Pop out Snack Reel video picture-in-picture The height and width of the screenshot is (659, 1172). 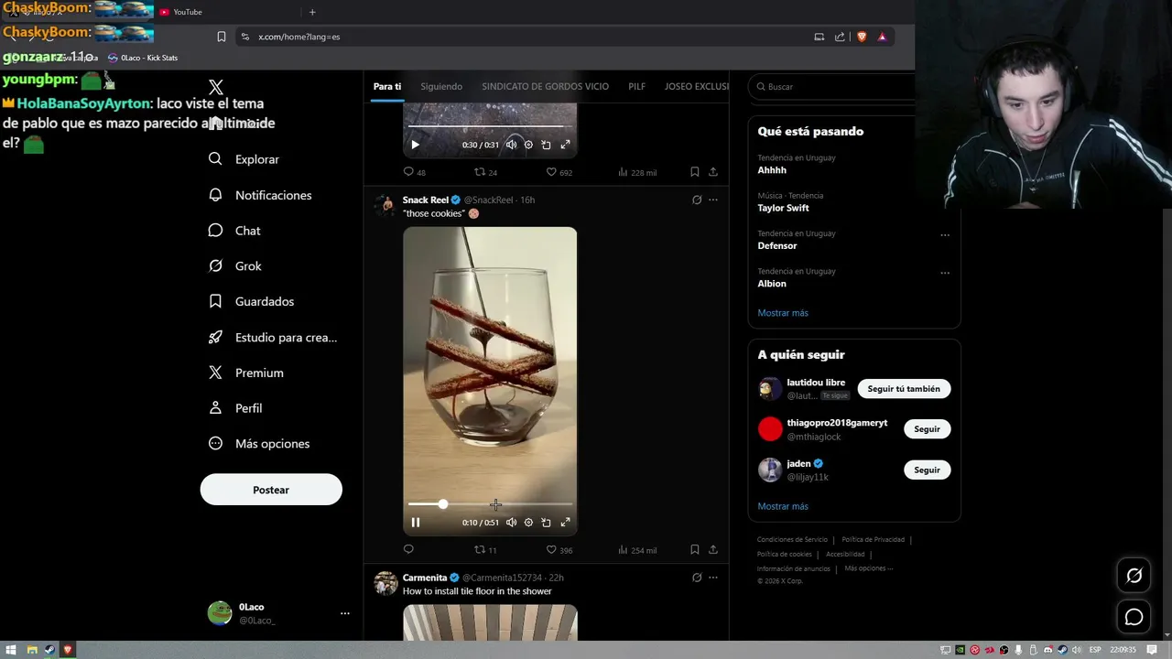[x=546, y=523]
